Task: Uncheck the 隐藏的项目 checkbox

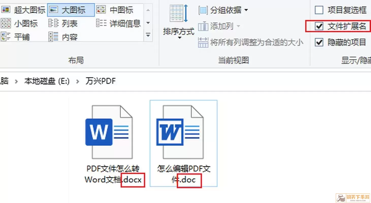Action: click(319, 42)
